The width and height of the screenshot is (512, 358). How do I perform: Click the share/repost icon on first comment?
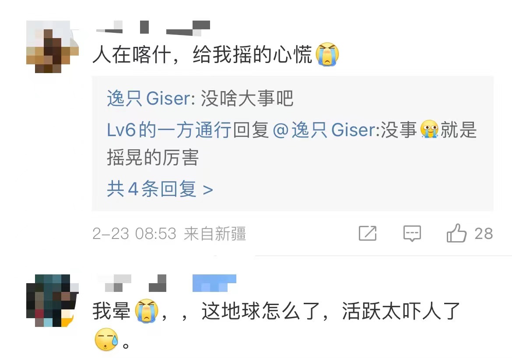pos(368,233)
